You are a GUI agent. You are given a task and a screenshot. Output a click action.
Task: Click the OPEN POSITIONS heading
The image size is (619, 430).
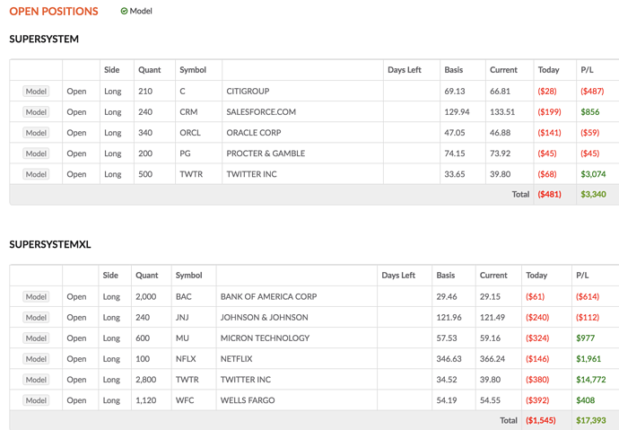point(54,11)
